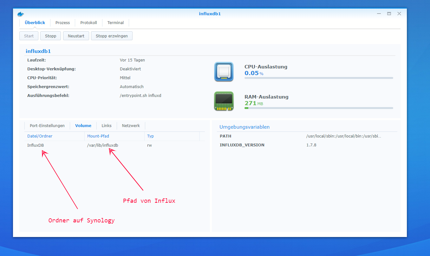Click the Umgebungsvariablen section heading

pyautogui.click(x=244, y=127)
